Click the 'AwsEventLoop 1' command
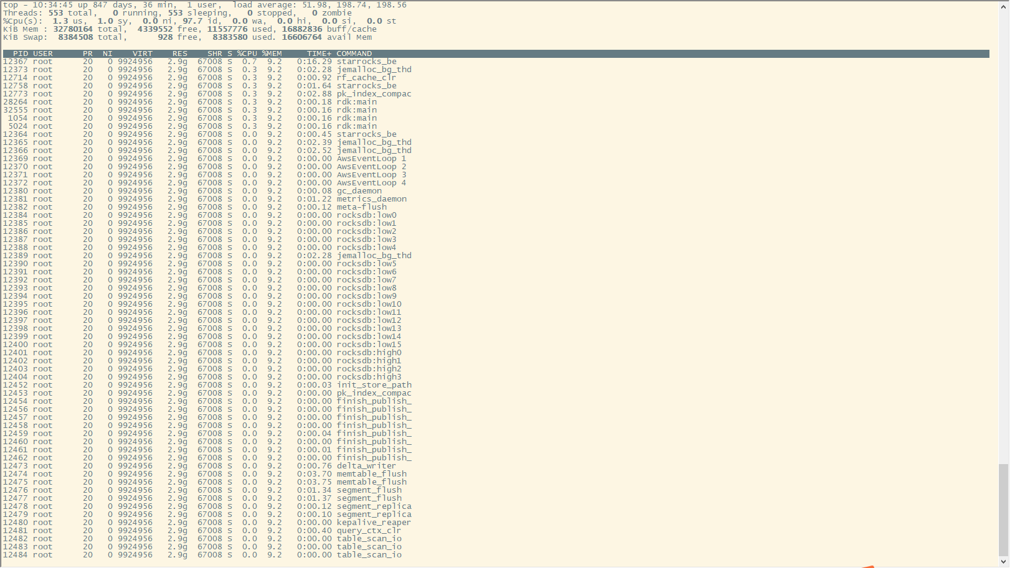 point(372,159)
